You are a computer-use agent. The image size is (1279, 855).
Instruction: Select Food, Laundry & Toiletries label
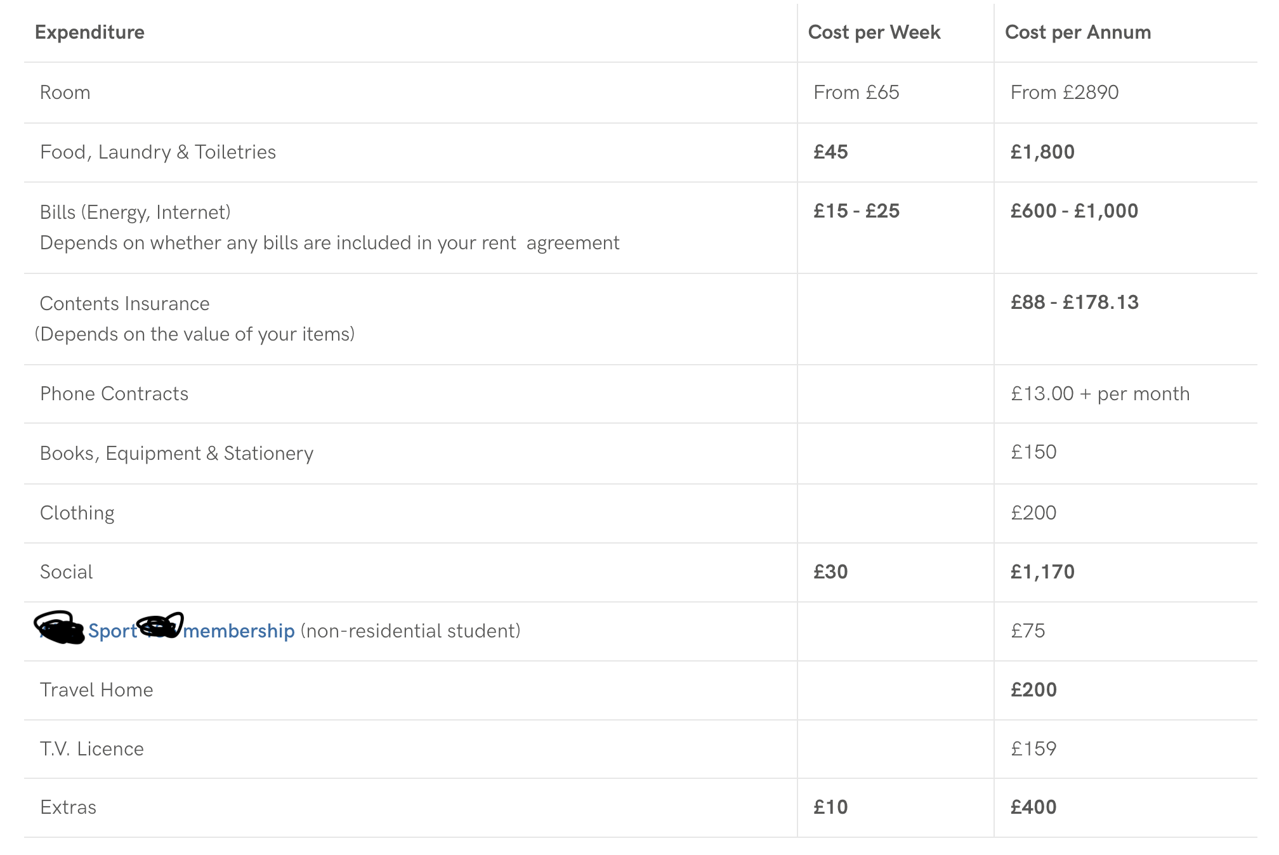tap(158, 152)
